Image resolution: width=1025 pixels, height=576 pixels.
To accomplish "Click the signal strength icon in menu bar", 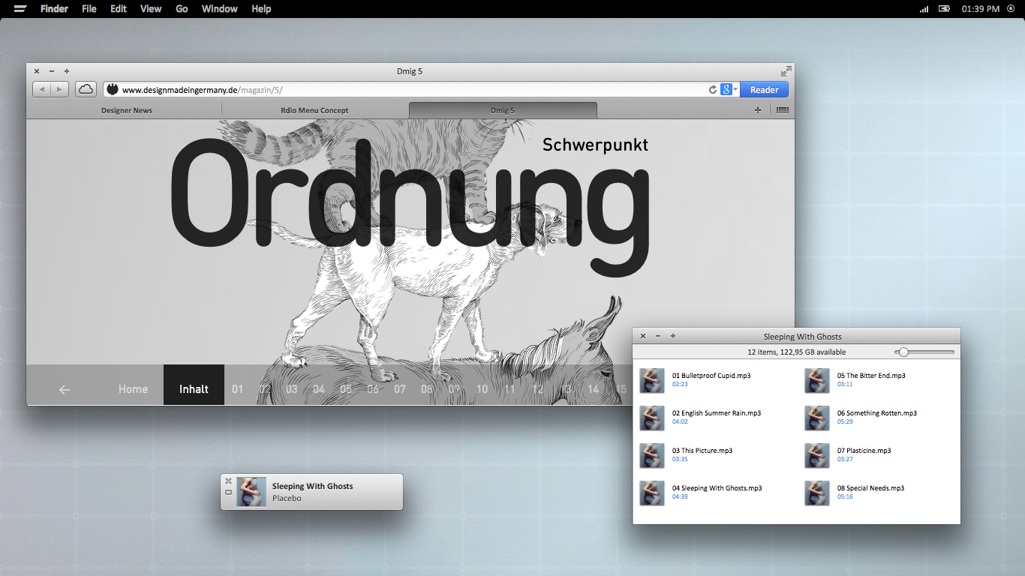I will point(924,9).
